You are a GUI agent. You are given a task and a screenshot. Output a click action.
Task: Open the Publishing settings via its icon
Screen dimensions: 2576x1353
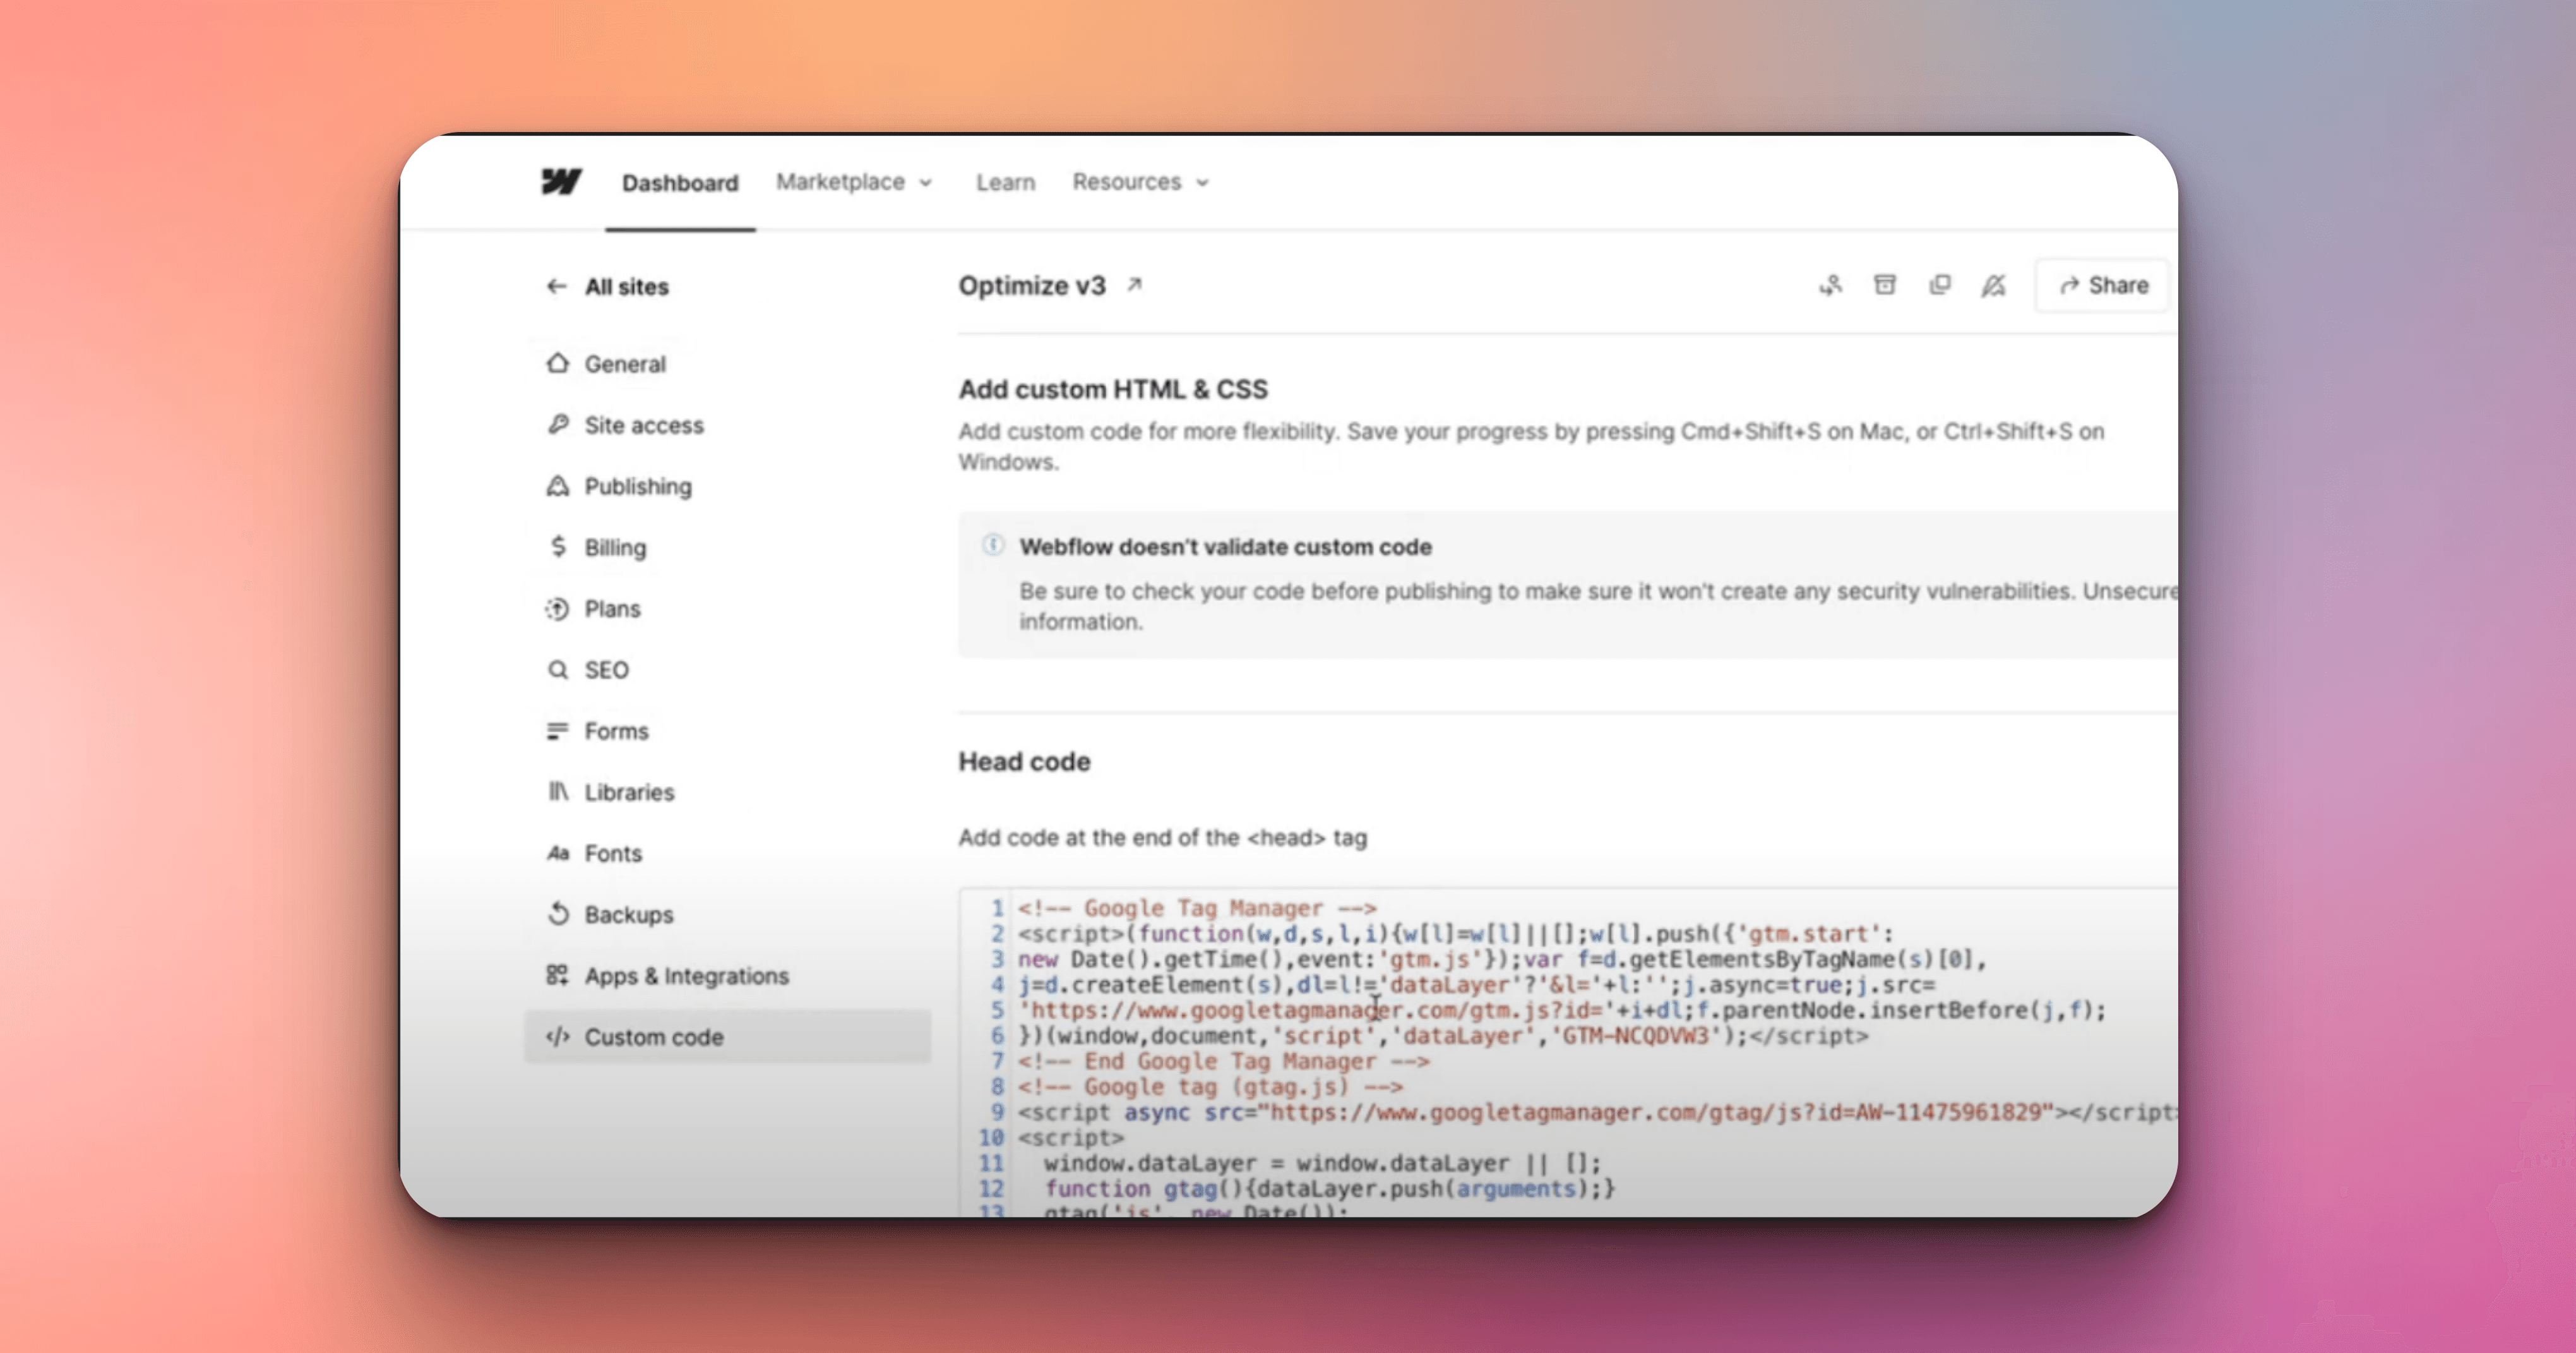click(558, 485)
